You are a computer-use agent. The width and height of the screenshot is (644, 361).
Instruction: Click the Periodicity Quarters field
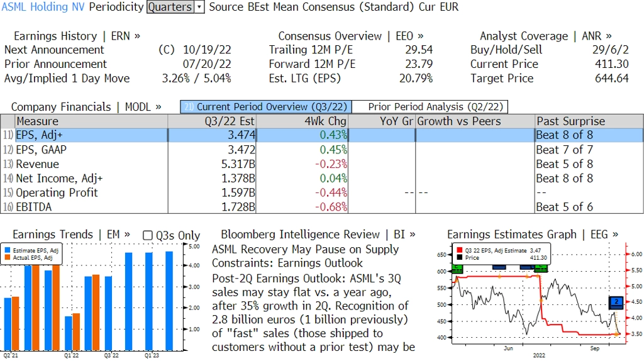coord(170,7)
